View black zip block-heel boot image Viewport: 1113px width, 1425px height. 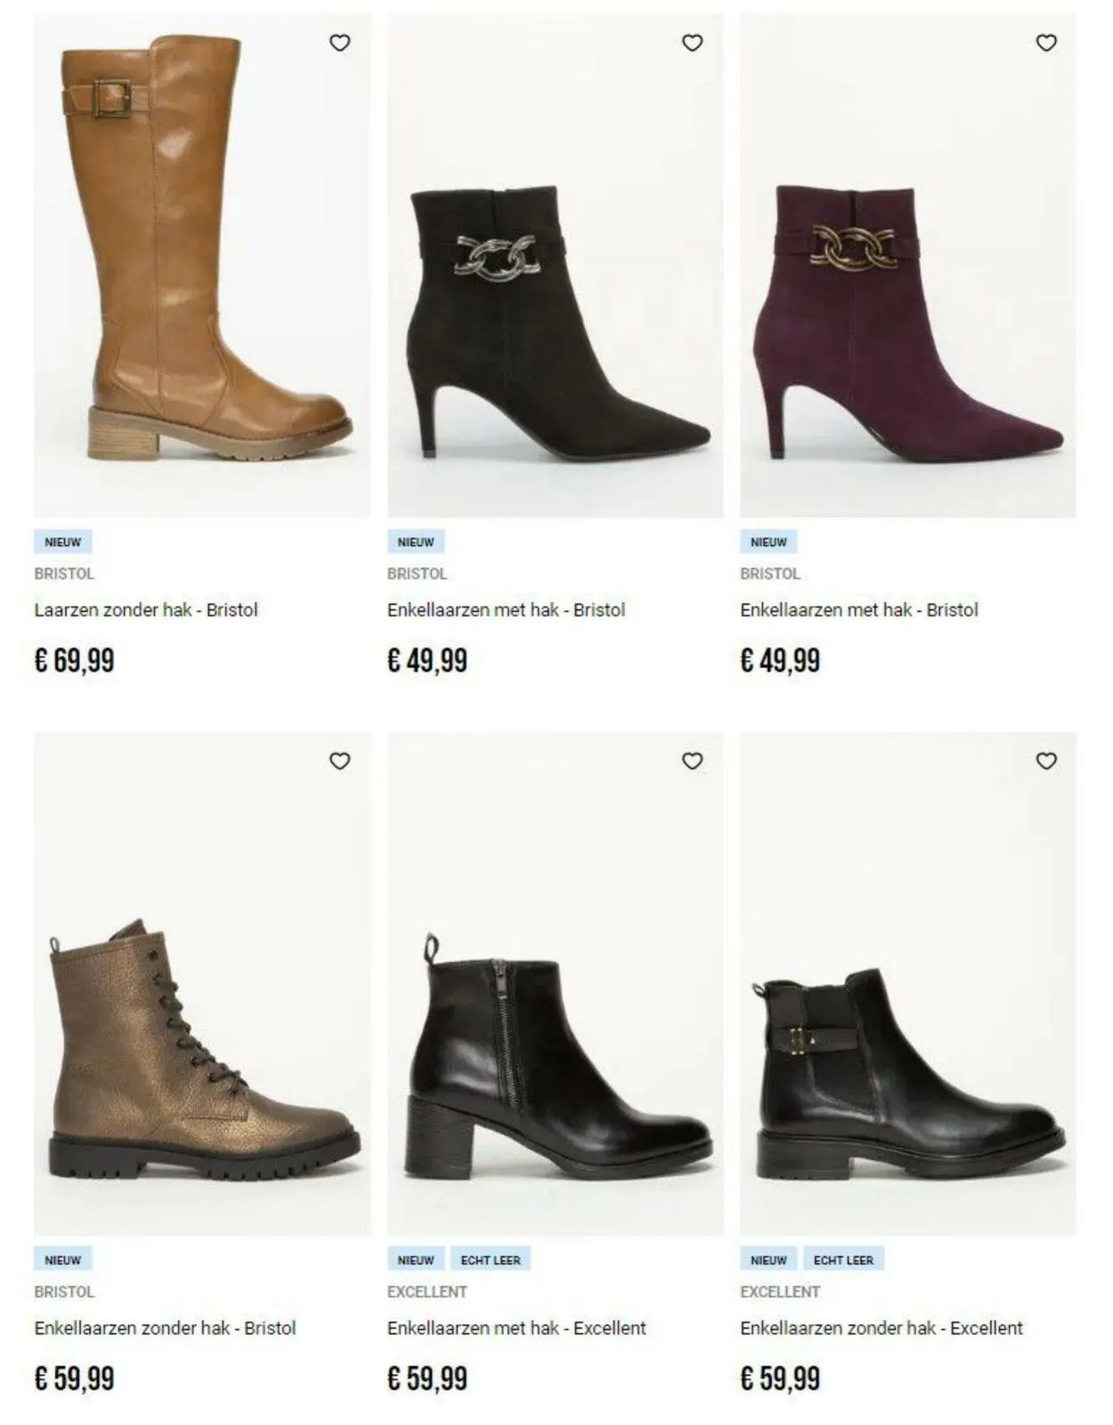coord(555,984)
